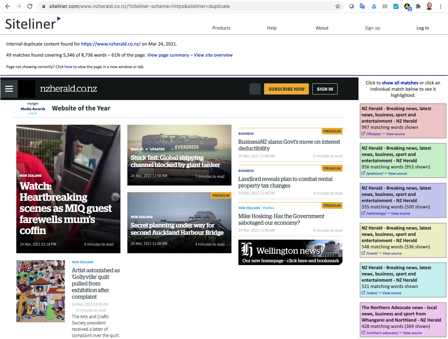This screenshot has height=339, width=448.
Task: Click the puzzle-piece extensions icon
Action: pyautogui.click(x=418, y=6)
